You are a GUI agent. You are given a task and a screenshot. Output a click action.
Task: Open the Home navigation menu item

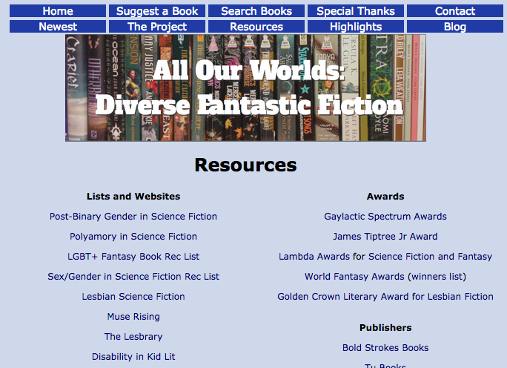coord(58,11)
